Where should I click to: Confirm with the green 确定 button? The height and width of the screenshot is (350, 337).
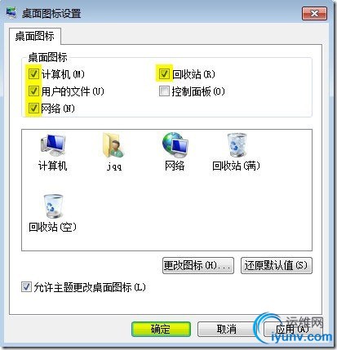coord(161,330)
